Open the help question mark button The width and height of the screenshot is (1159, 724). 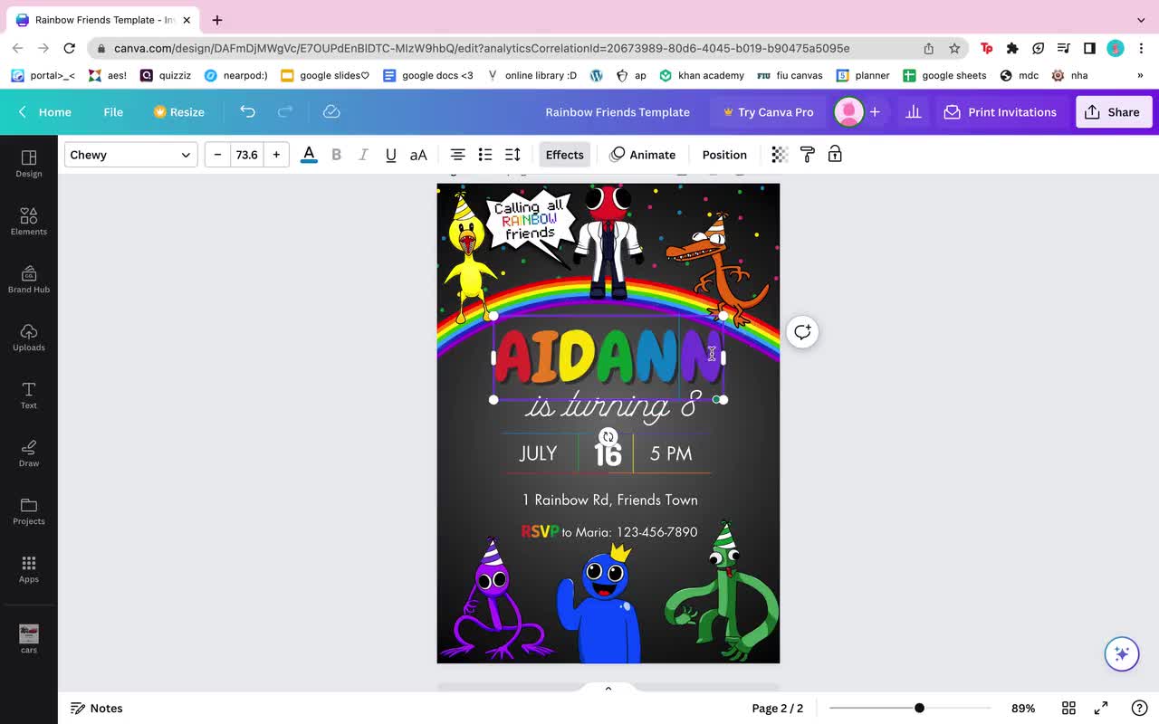tap(1140, 708)
